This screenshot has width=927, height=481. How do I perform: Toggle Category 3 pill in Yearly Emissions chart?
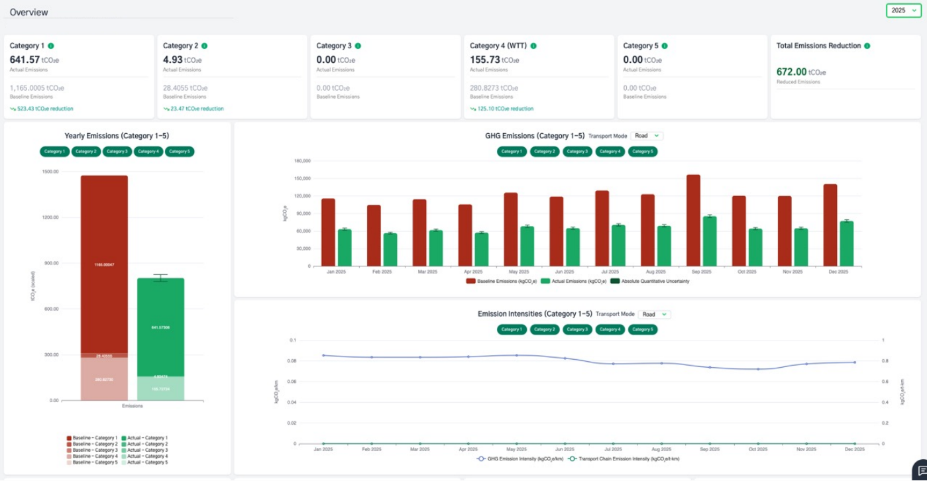[117, 152]
